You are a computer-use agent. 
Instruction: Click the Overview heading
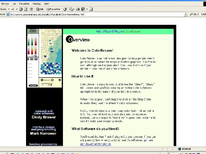[78, 39]
